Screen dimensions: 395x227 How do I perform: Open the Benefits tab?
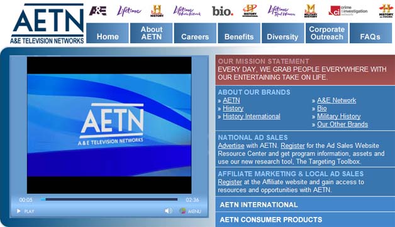(239, 33)
